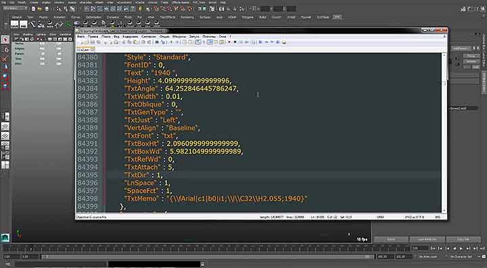Open the Правка menu in Notepad++
Image resolution: width=487 pixels, height=268 pixels.
(x=93, y=36)
